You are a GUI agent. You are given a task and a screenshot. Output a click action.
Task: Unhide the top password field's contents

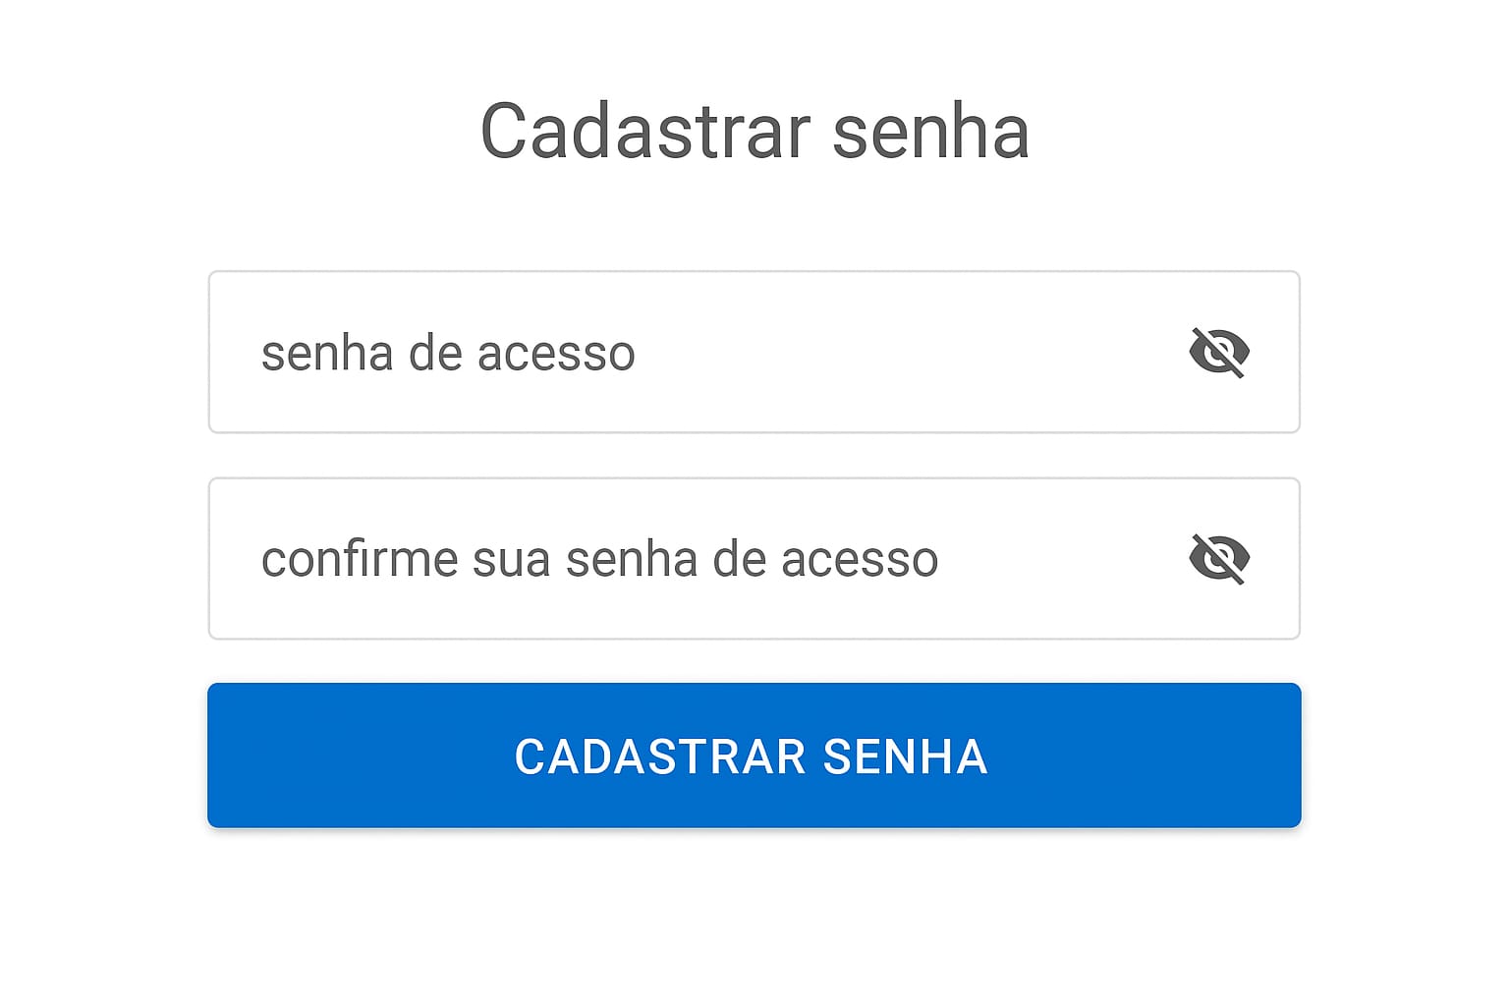(1218, 352)
